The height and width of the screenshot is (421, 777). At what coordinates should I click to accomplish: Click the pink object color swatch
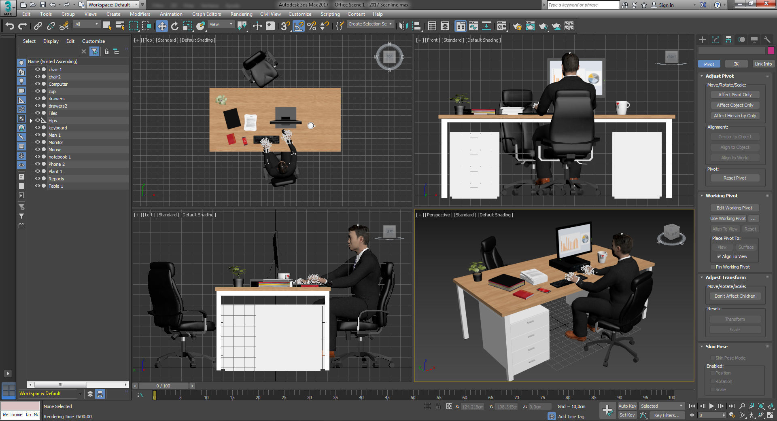coord(771,51)
